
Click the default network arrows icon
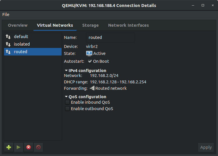[x=8, y=37]
